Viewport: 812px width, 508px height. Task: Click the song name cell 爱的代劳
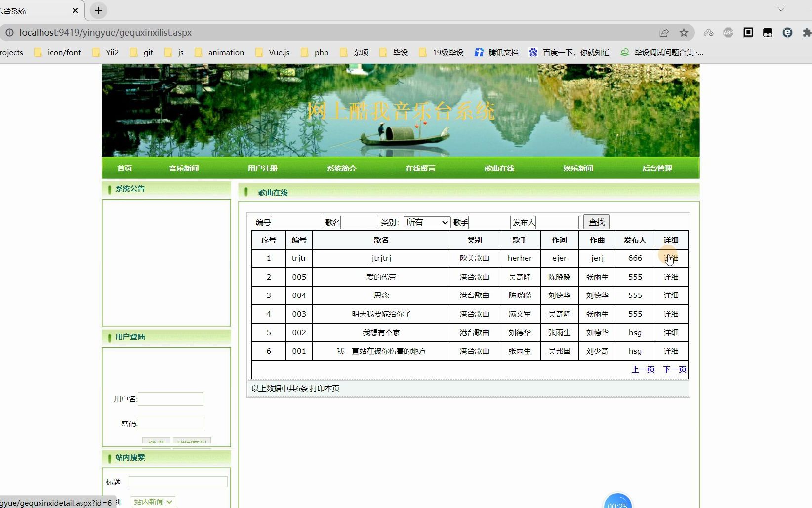point(381,277)
